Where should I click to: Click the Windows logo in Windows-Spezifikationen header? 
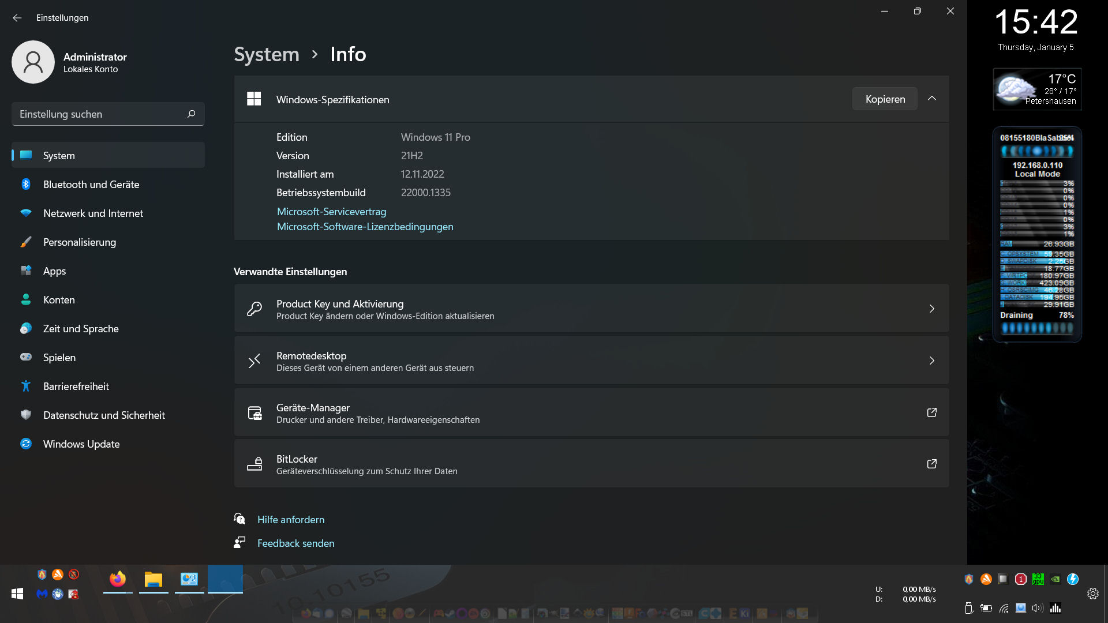[x=254, y=99]
